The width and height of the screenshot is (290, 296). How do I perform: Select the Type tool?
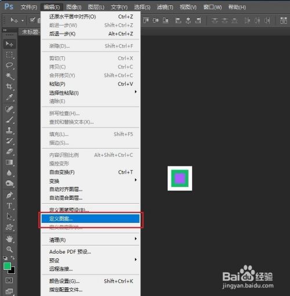click(x=9, y=205)
